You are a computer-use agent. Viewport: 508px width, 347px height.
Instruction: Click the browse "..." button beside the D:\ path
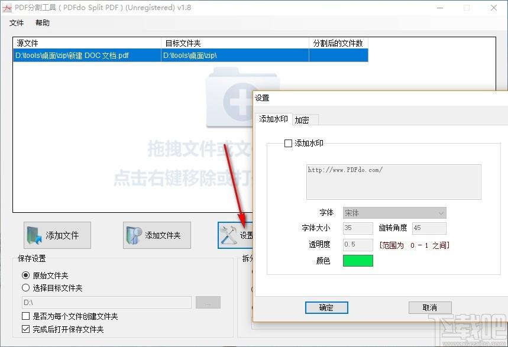click(208, 303)
